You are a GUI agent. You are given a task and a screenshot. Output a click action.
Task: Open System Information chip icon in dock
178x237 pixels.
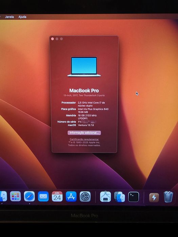105,196
